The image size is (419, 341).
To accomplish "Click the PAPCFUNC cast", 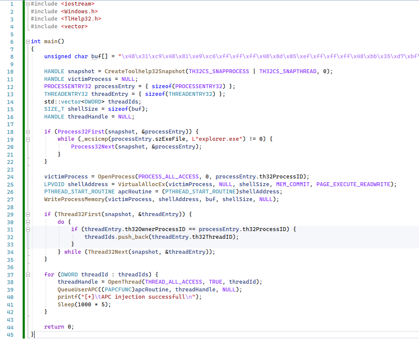I will point(118,290).
